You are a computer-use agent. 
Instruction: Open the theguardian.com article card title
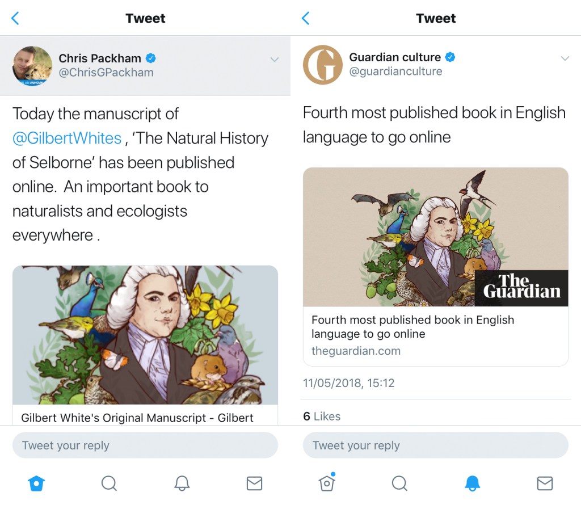pos(412,327)
